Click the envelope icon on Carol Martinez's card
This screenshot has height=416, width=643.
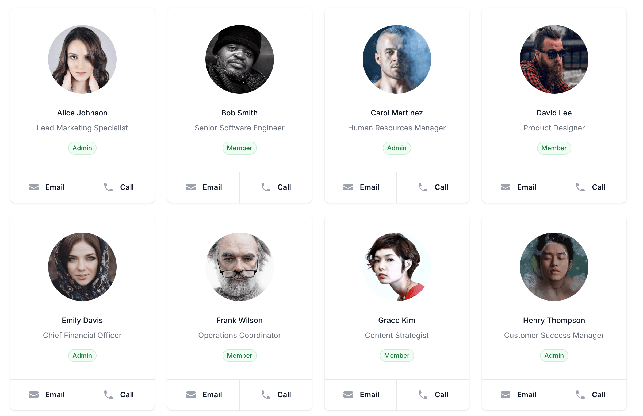348,187
